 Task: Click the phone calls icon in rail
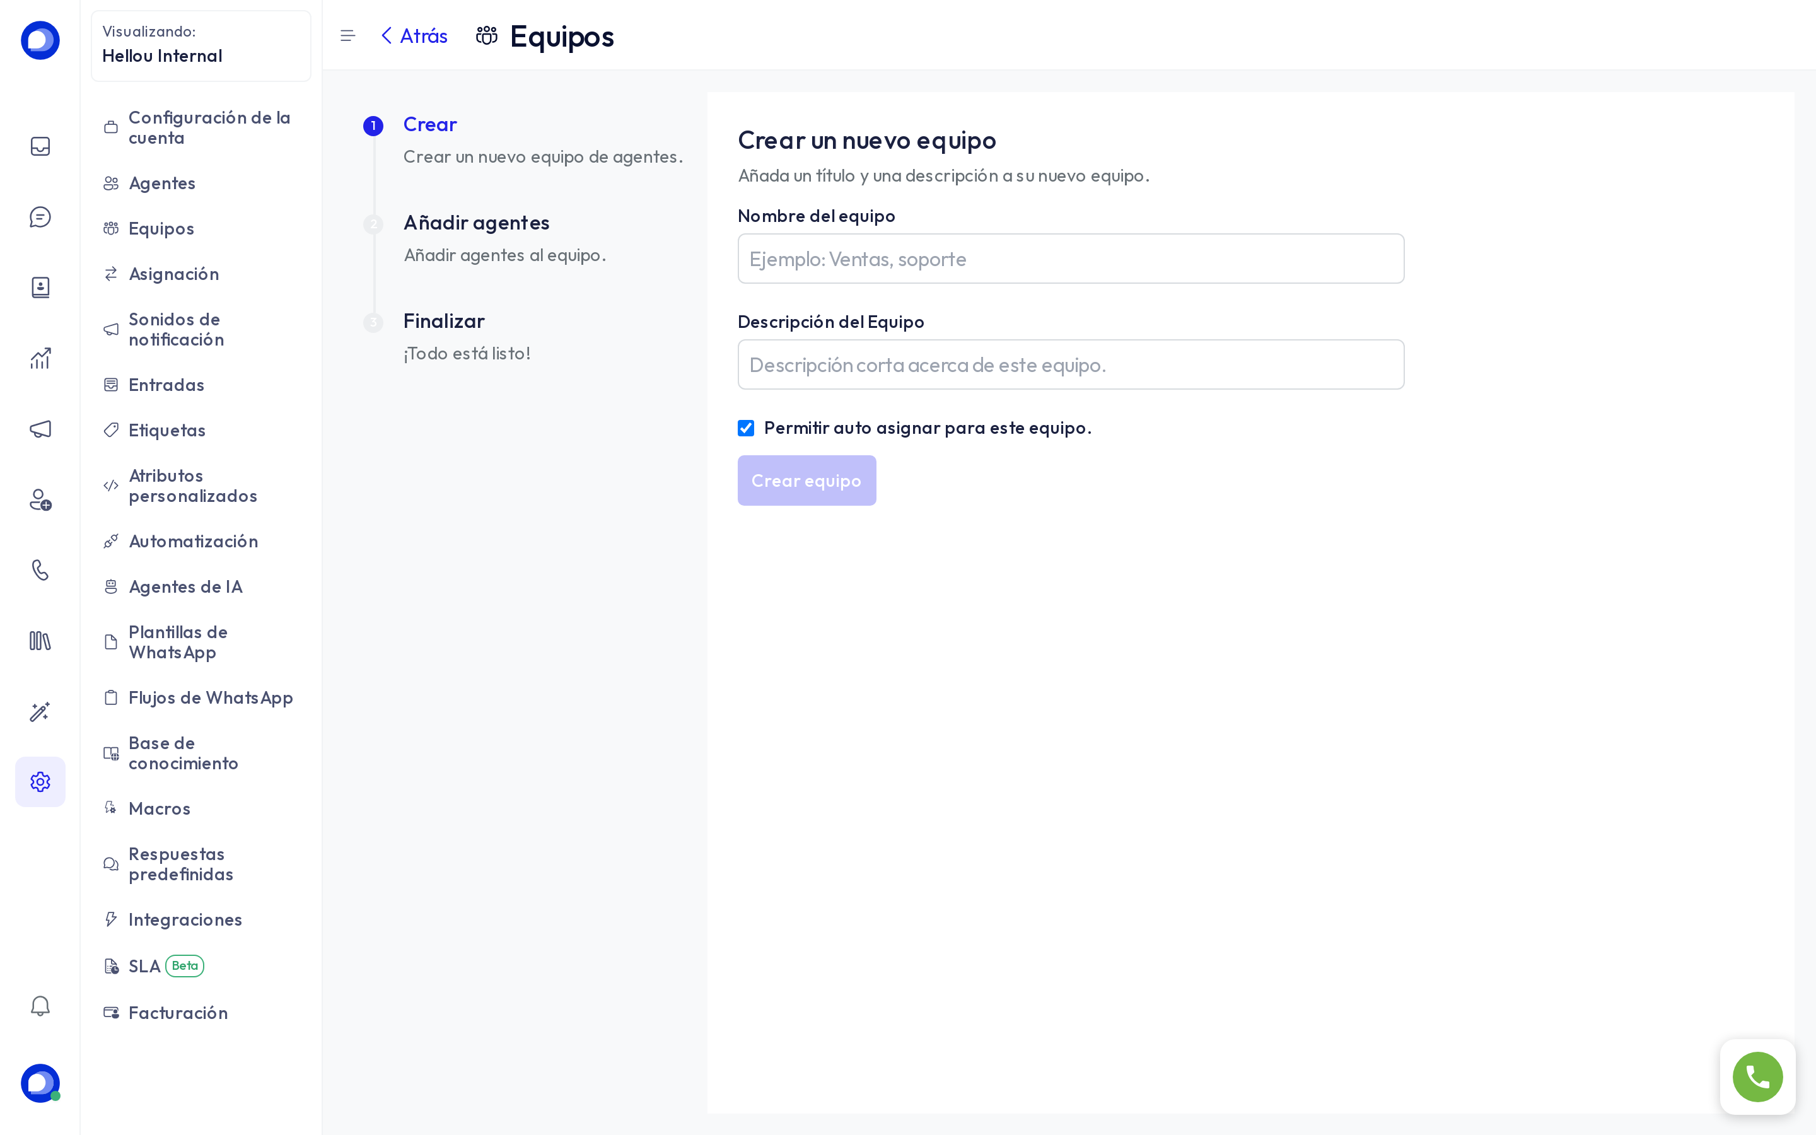click(40, 571)
